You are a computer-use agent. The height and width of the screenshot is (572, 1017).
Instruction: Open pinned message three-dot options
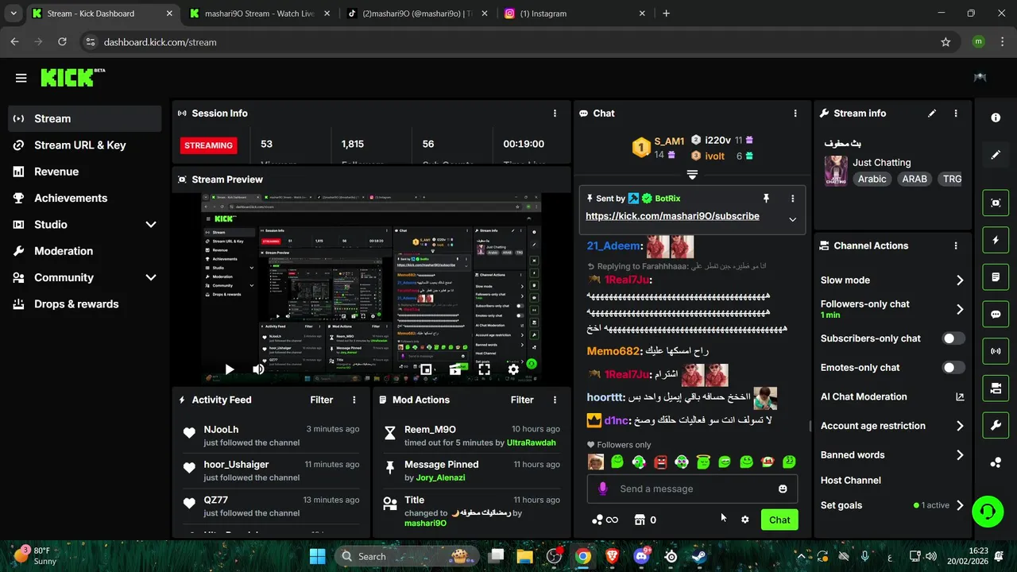point(792,199)
